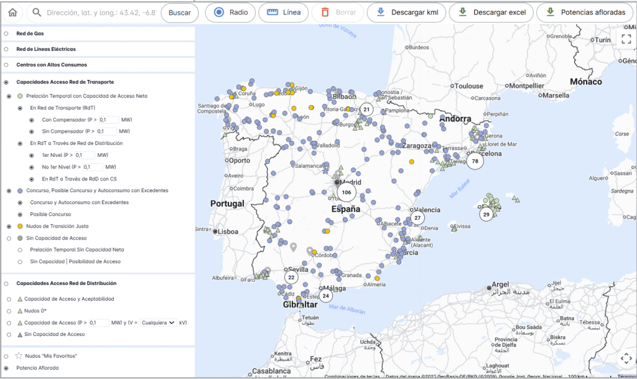
Task: Toggle Nudos de Transición Justa layer
Action: (9, 227)
